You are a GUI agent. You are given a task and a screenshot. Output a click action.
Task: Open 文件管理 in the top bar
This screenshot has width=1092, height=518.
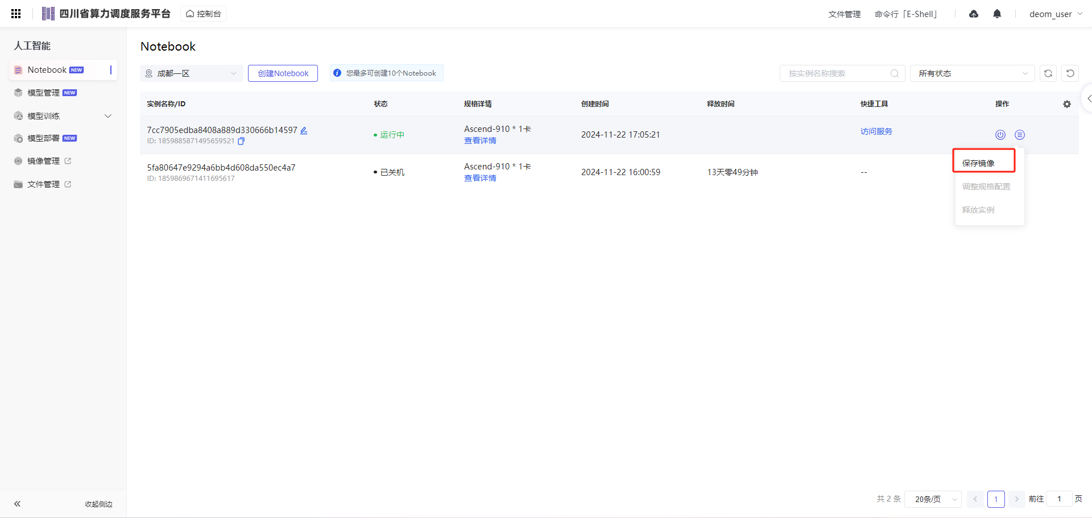click(844, 14)
